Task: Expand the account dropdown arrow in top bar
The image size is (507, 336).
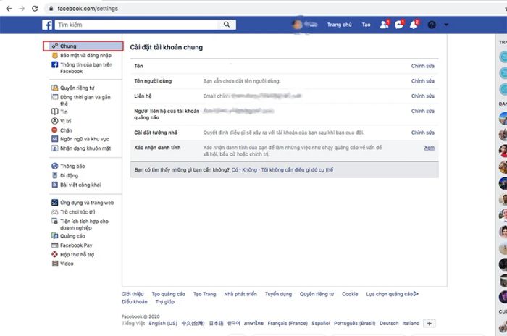Action: click(x=446, y=25)
